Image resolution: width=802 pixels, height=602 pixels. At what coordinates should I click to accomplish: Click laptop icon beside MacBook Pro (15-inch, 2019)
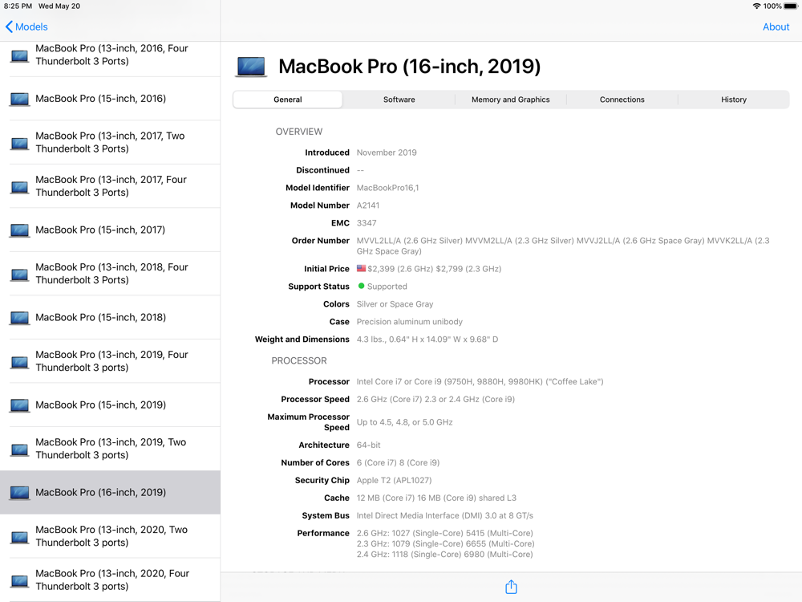19,405
